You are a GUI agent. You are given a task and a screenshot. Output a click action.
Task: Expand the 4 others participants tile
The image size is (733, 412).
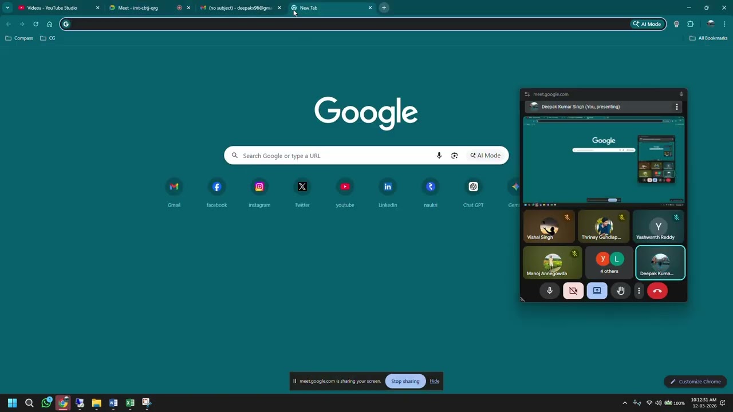(x=609, y=263)
